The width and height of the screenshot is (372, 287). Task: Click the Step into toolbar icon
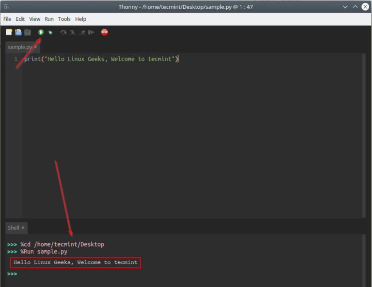coord(73,32)
